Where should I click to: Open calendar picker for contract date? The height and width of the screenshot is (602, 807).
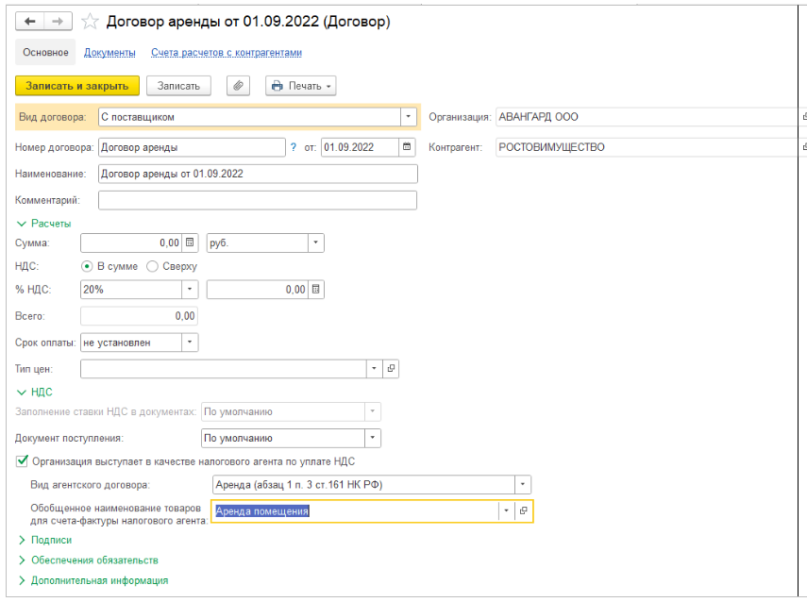(x=407, y=147)
